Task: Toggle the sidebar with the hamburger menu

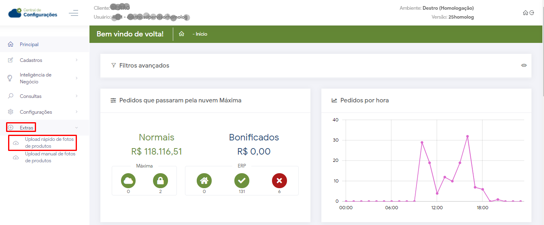Action: [x=74, y=13]
